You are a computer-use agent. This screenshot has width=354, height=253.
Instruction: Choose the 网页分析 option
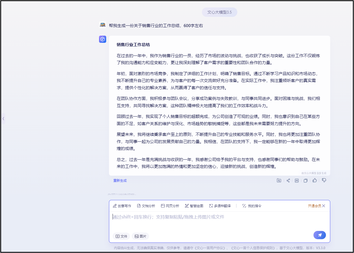pos(170,206)
